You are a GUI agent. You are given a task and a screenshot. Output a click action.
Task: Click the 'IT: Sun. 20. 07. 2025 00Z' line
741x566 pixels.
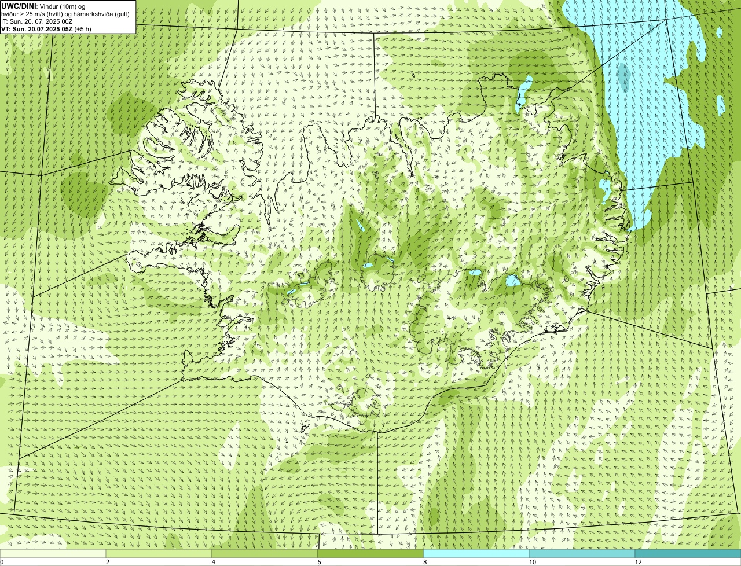[37, 21]
